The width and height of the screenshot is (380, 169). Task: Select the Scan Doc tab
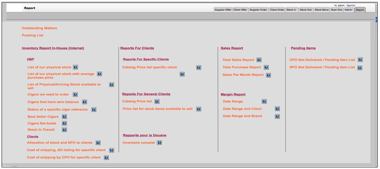click(337, 10)
